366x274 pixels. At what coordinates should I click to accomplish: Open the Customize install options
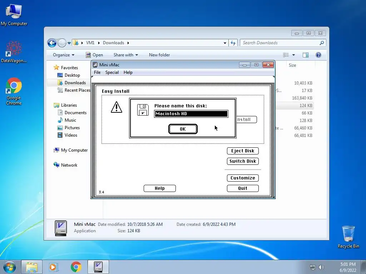pyautogui.click(x=243, y=178)
